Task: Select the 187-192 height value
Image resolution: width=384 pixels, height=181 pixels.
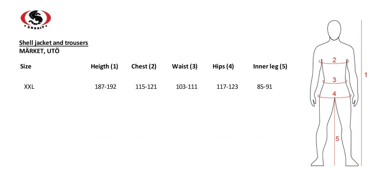Action: pyautogui.click(x=105, y=87)
